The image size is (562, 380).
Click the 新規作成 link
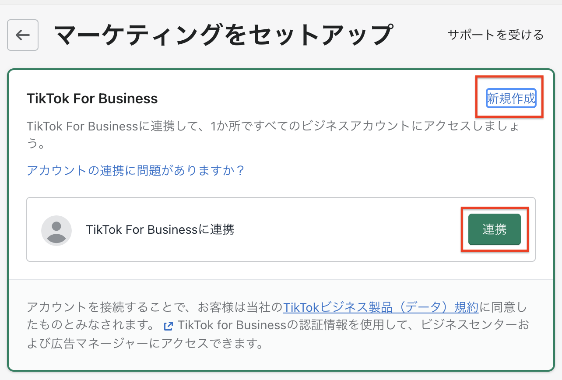point(511,99)
